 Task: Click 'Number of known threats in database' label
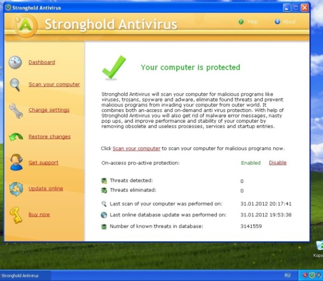(156, 226)
